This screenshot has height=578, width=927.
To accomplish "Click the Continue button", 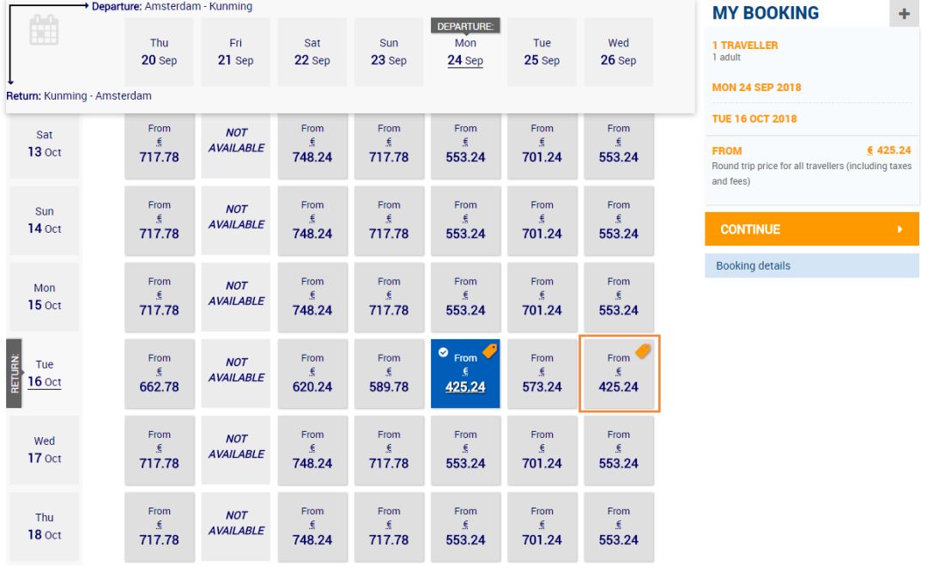I will point(812,229).
